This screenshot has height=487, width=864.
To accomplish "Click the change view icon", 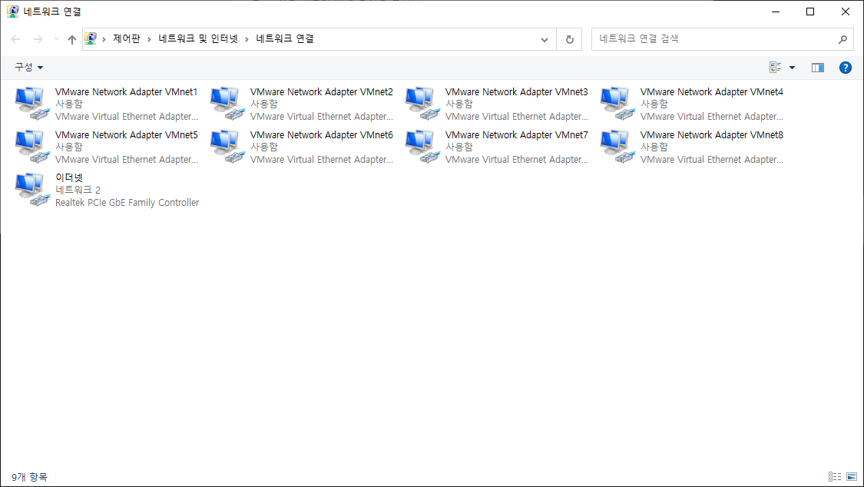I will pos(775,67).
